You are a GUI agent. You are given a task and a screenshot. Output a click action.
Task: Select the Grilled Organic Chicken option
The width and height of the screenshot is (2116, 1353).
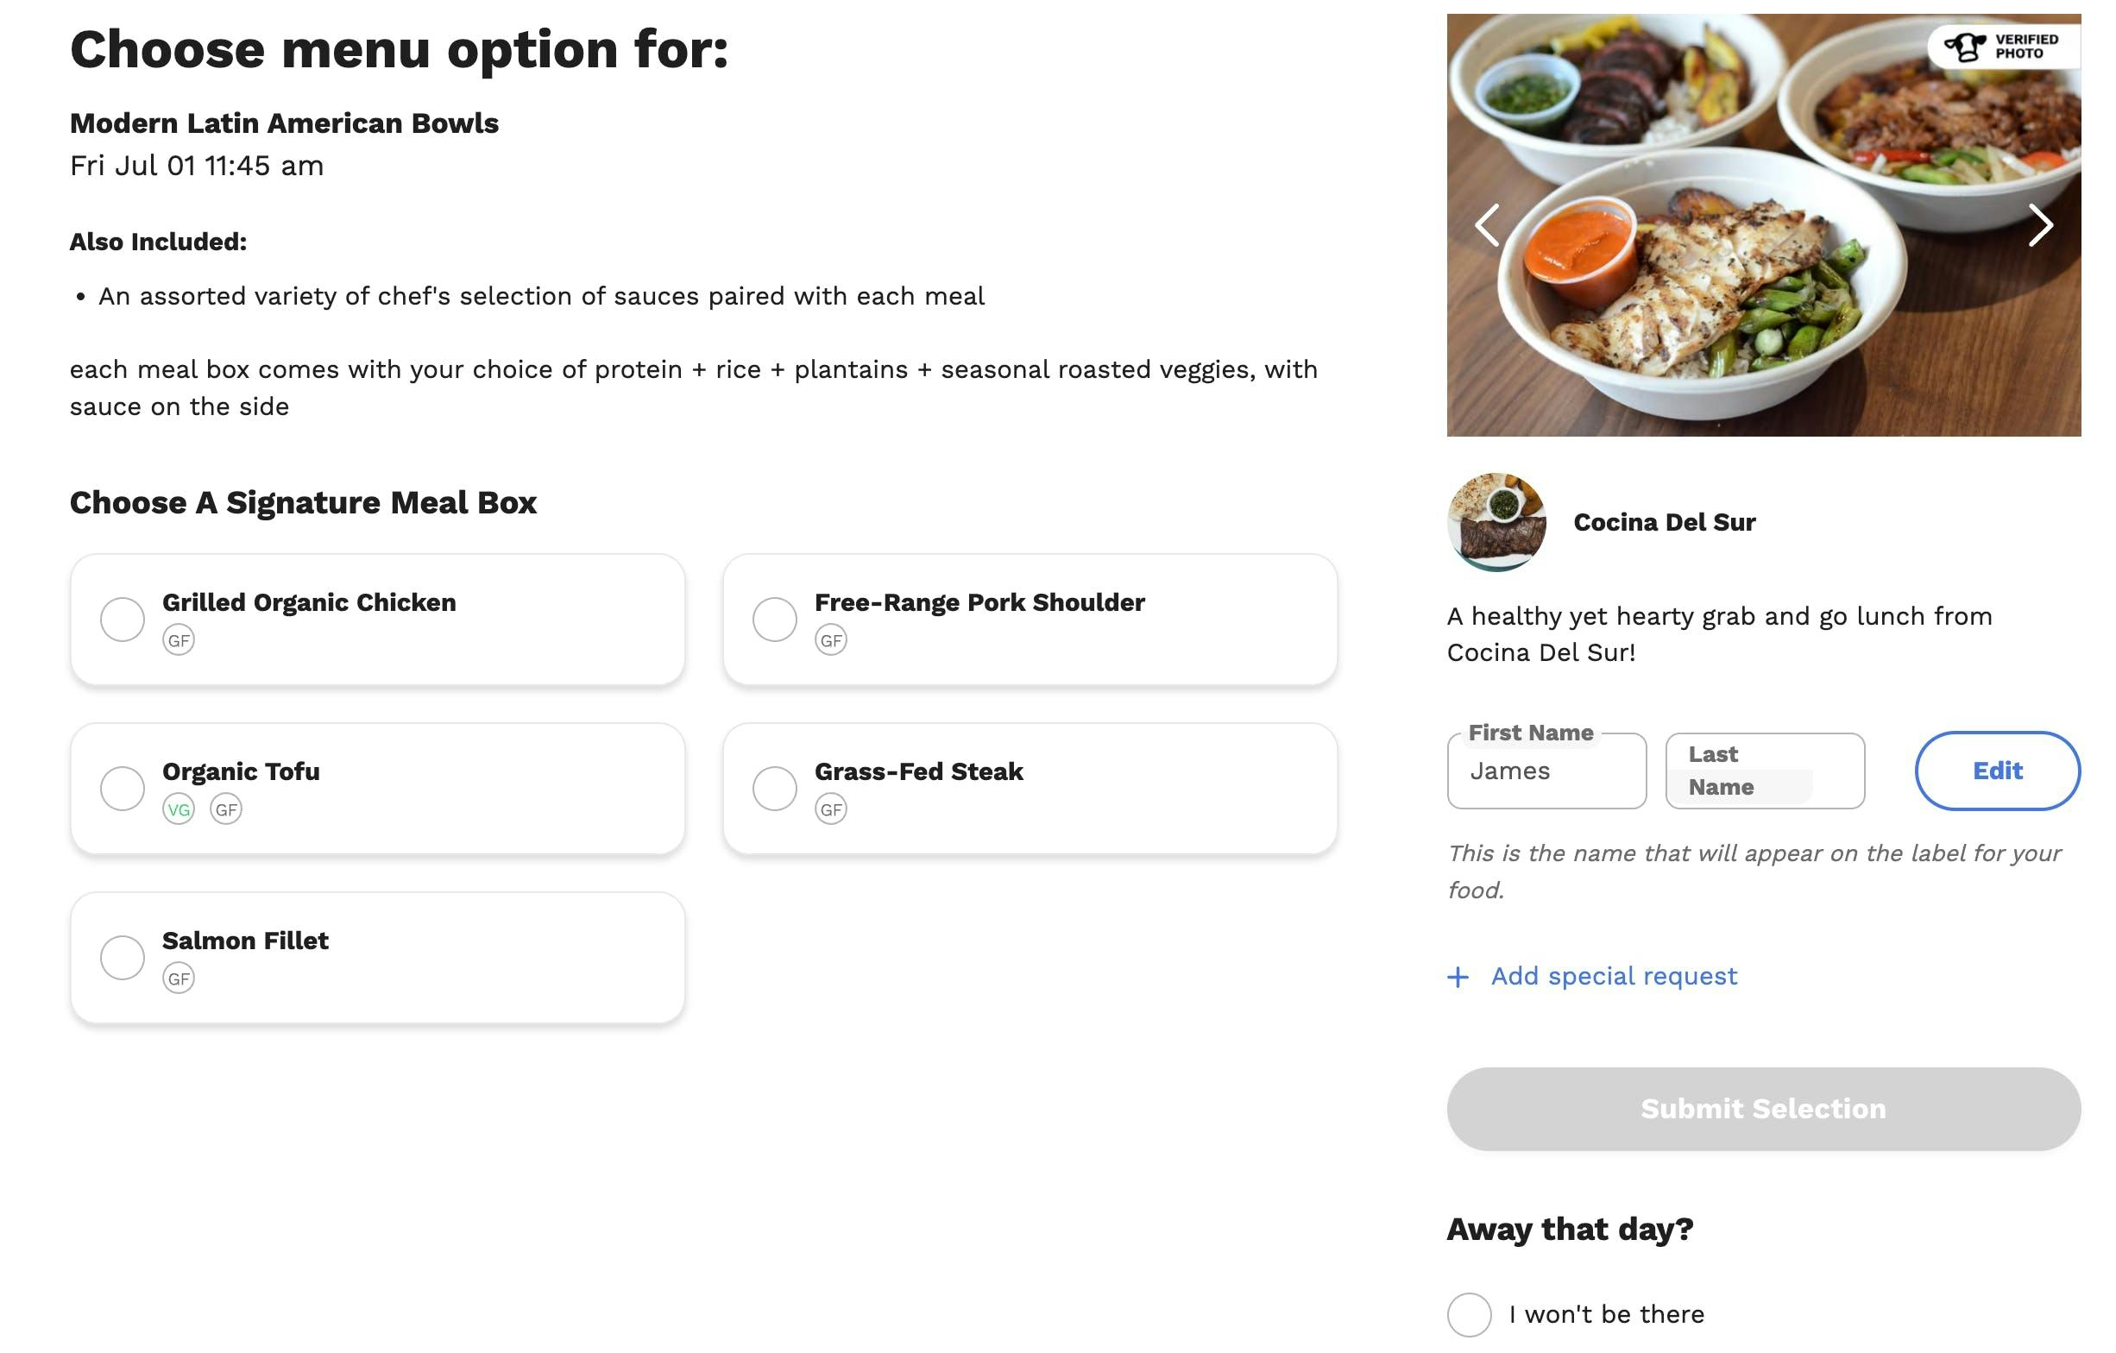123,620
